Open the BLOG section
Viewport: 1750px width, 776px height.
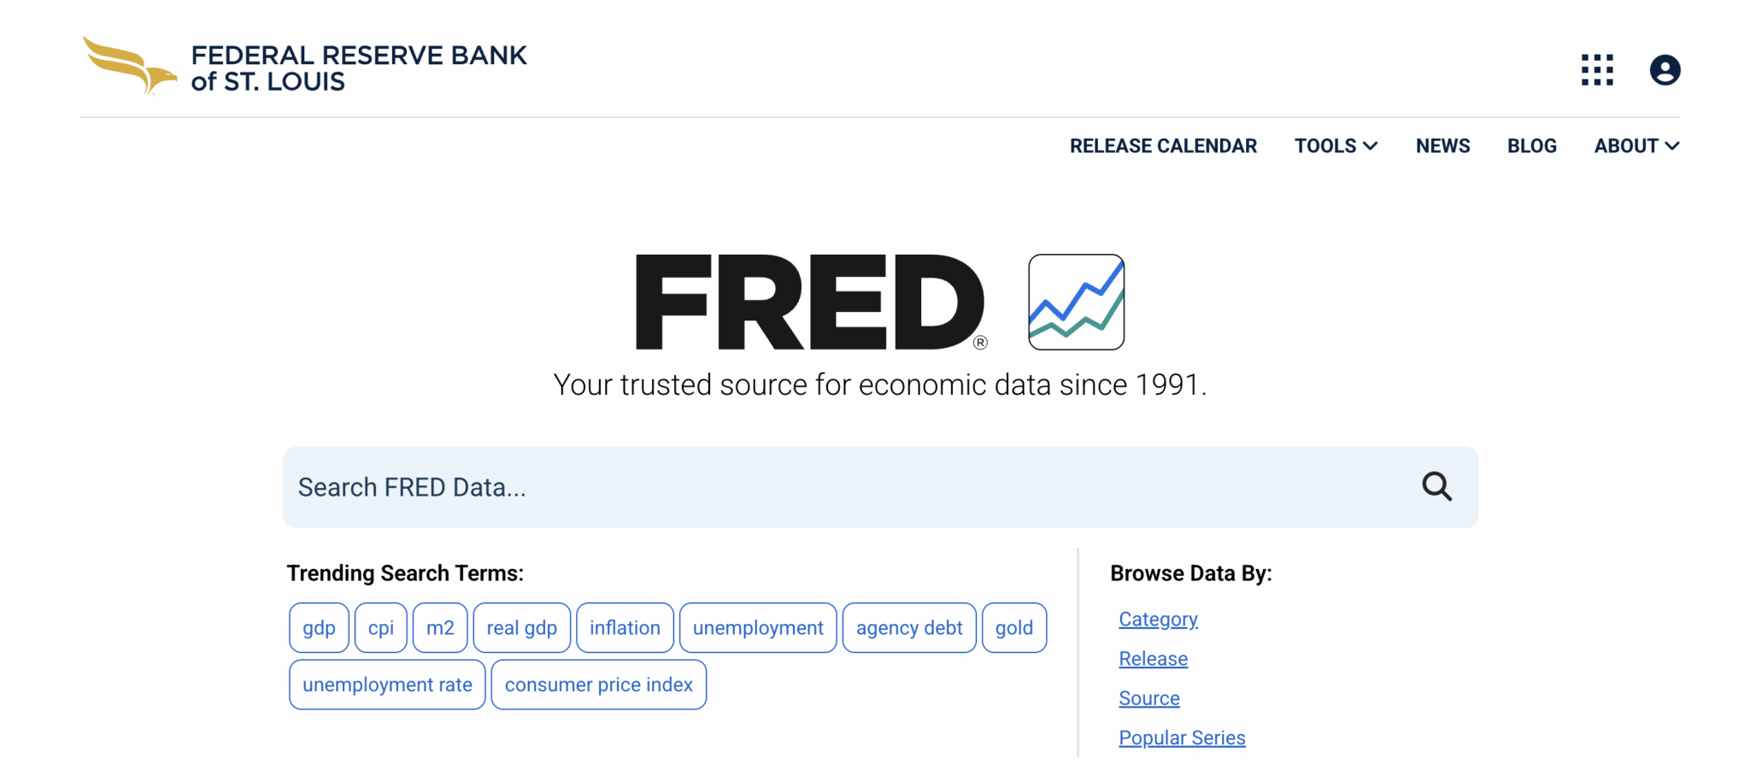tap(1531, 145)
